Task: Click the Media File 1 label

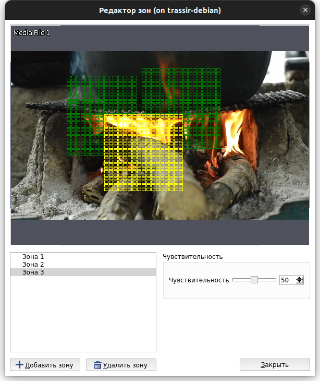Action: tap(32, 32)
